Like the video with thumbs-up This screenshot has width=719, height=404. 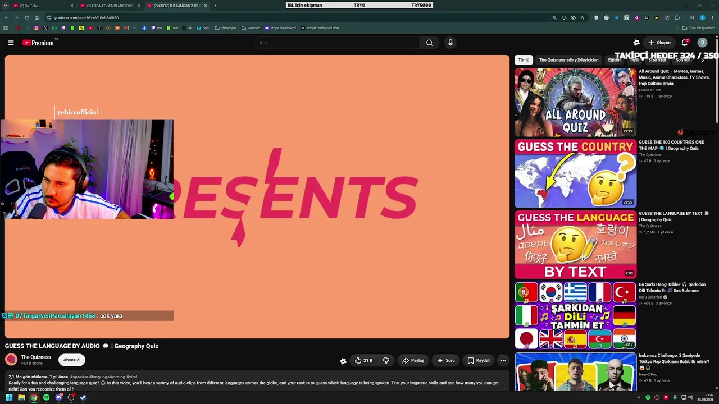(363, 361)
